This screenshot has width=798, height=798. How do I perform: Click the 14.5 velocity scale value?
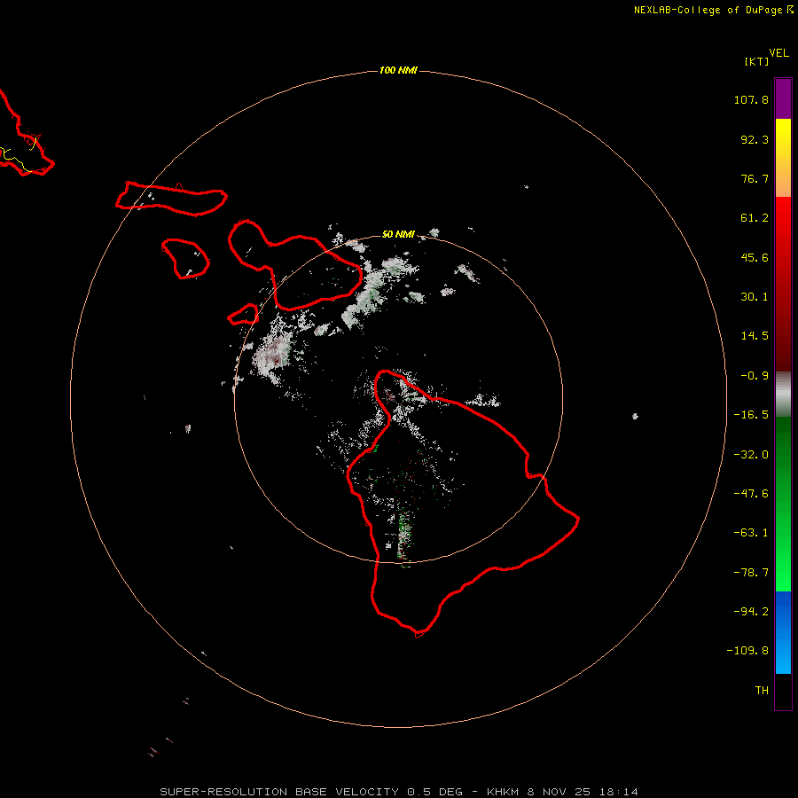(755, 336)
